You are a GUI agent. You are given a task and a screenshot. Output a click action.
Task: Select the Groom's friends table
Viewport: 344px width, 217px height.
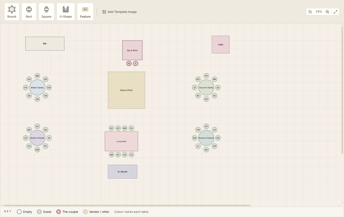(x=206, y=138)
